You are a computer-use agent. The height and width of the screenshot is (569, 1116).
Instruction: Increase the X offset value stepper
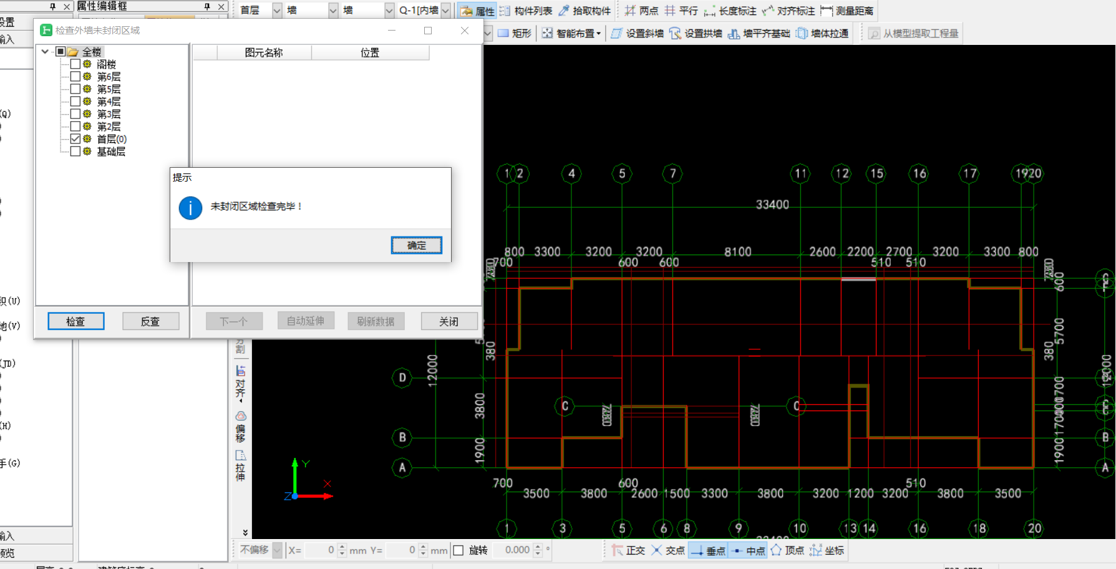pyautogui.click(x=342, y=547)
